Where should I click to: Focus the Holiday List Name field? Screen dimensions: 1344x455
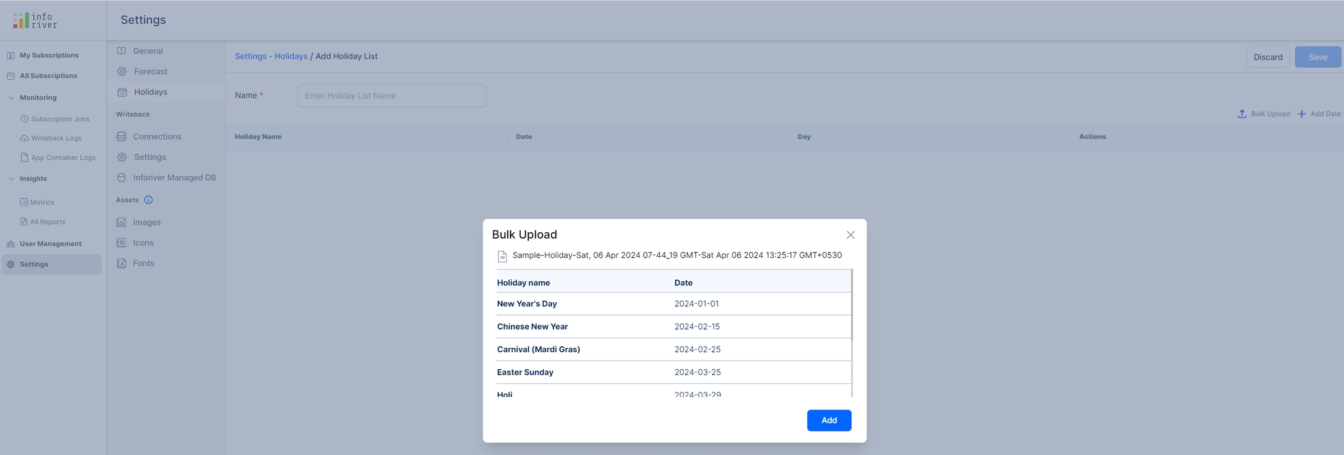391,96
